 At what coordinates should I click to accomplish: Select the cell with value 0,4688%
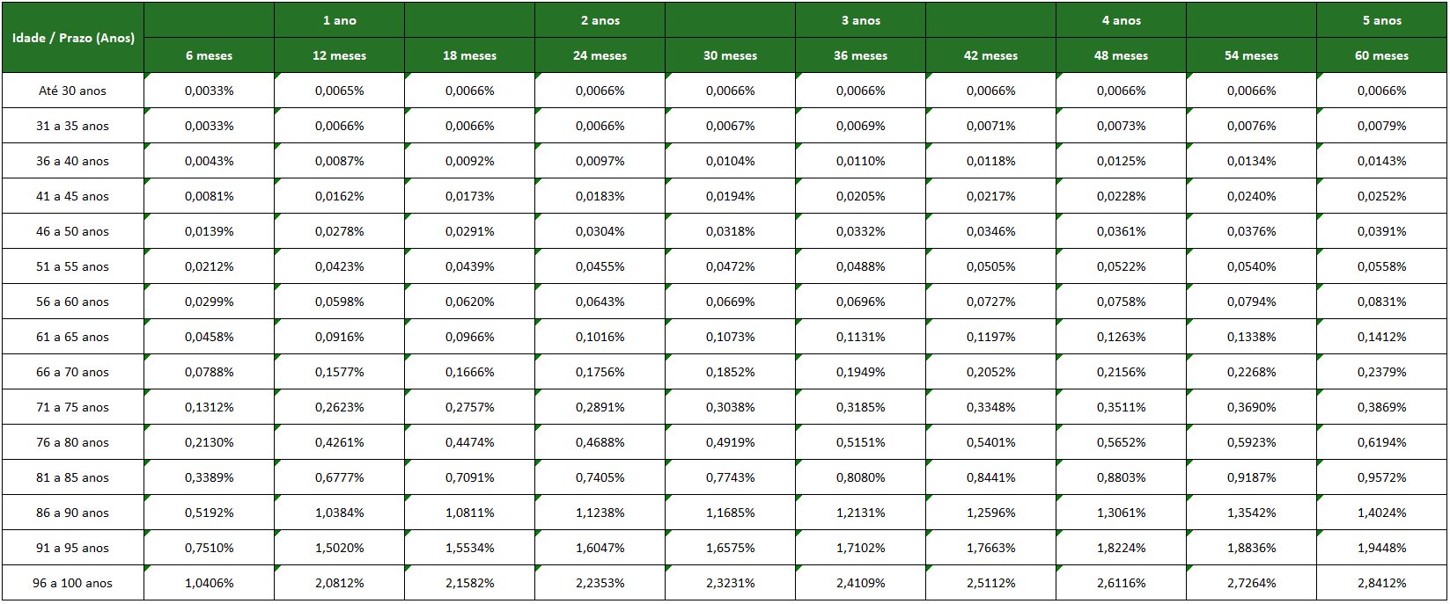click(x=600, y=442)
